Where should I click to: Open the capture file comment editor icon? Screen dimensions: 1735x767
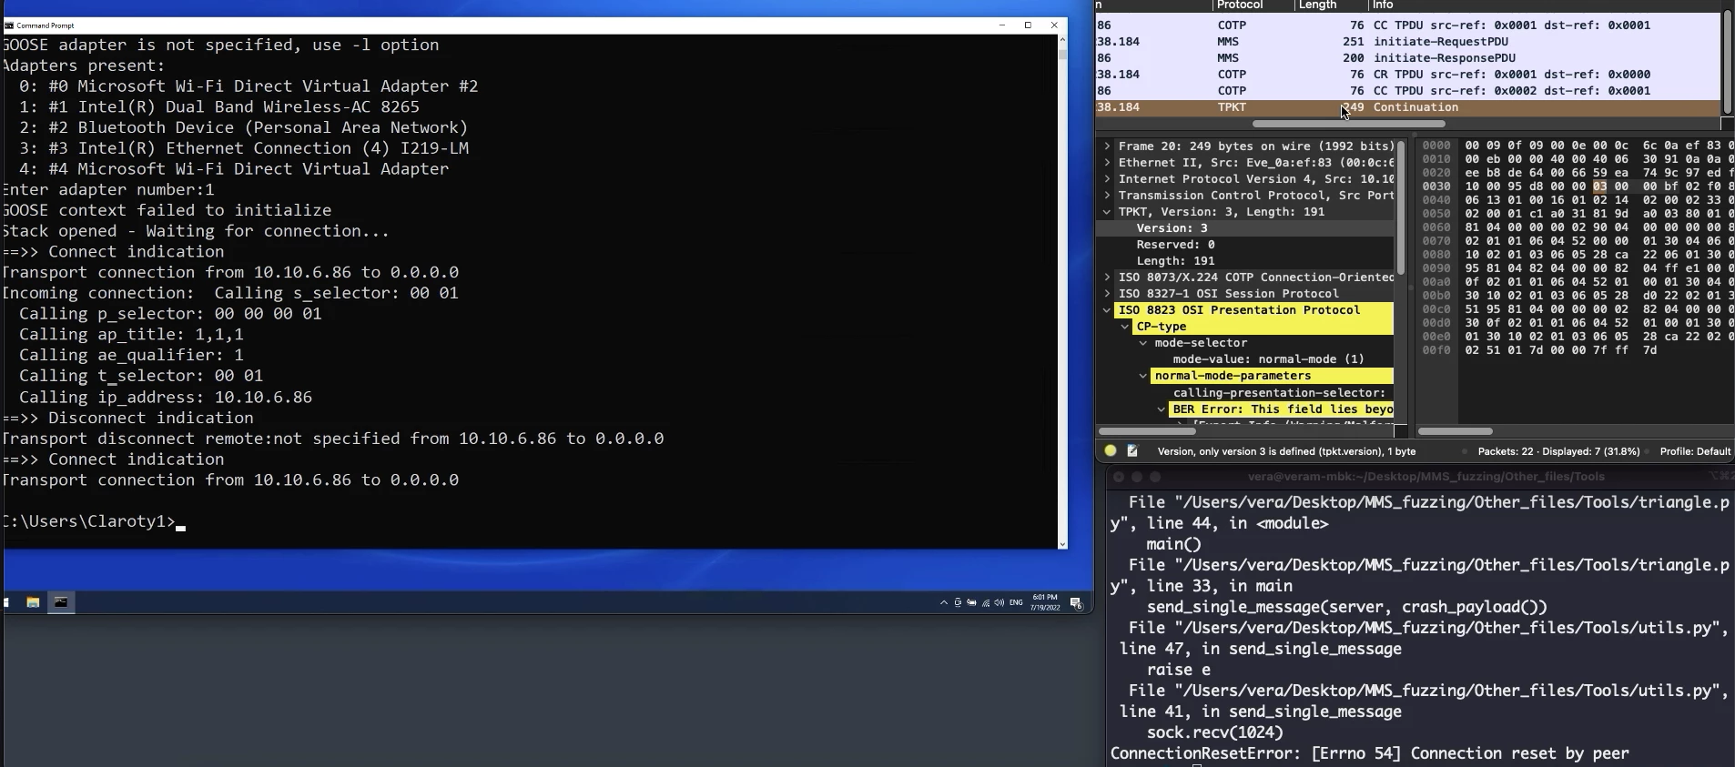pos(1132,451)
